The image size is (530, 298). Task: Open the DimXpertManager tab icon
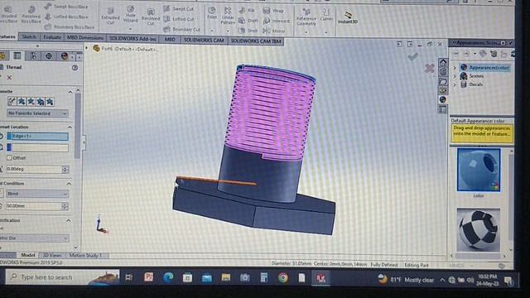[x=49, y=55]
